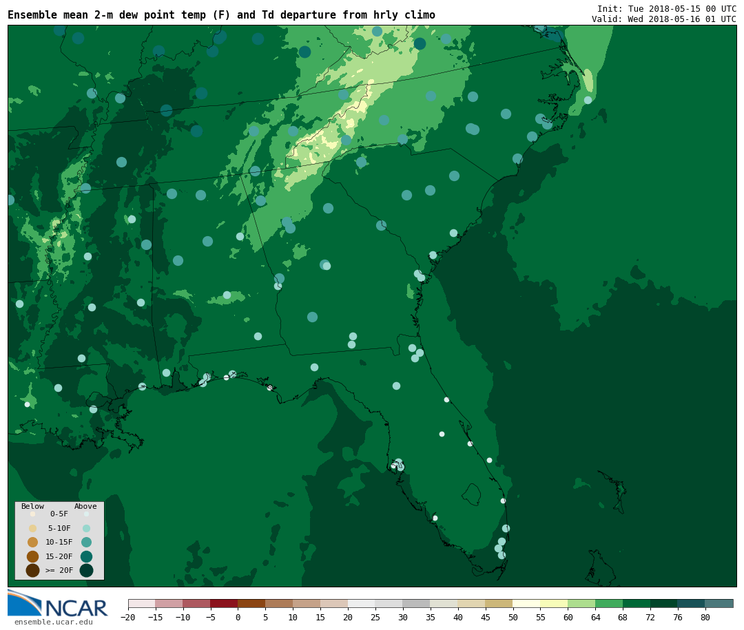Select the Above 15-20F dark teal circle
Image resolution: width=744 pixels, height=630 pixels.
[86, 556]
